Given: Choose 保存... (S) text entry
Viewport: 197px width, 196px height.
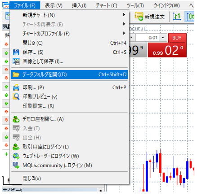Looking at the screenshot, I should [x=33, y=52].
